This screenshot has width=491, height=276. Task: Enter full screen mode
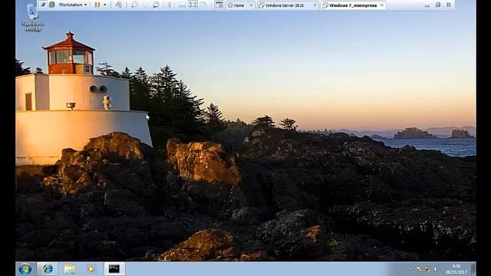coord(193,5)
